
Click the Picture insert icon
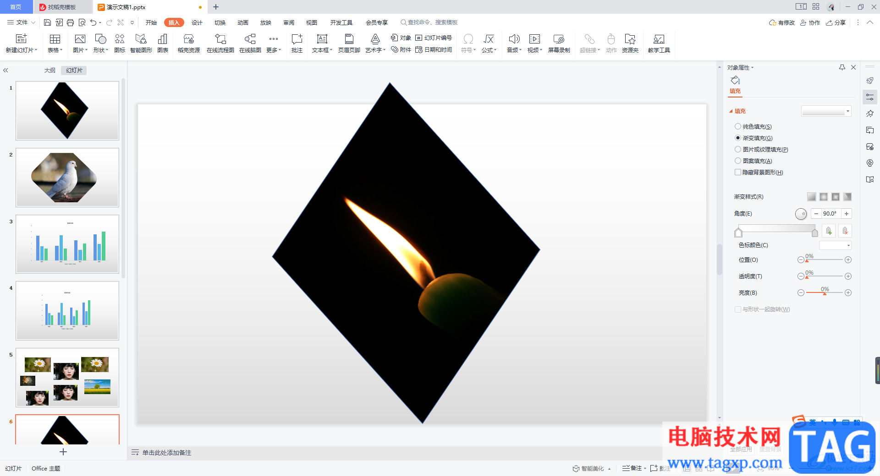(80, 39)
